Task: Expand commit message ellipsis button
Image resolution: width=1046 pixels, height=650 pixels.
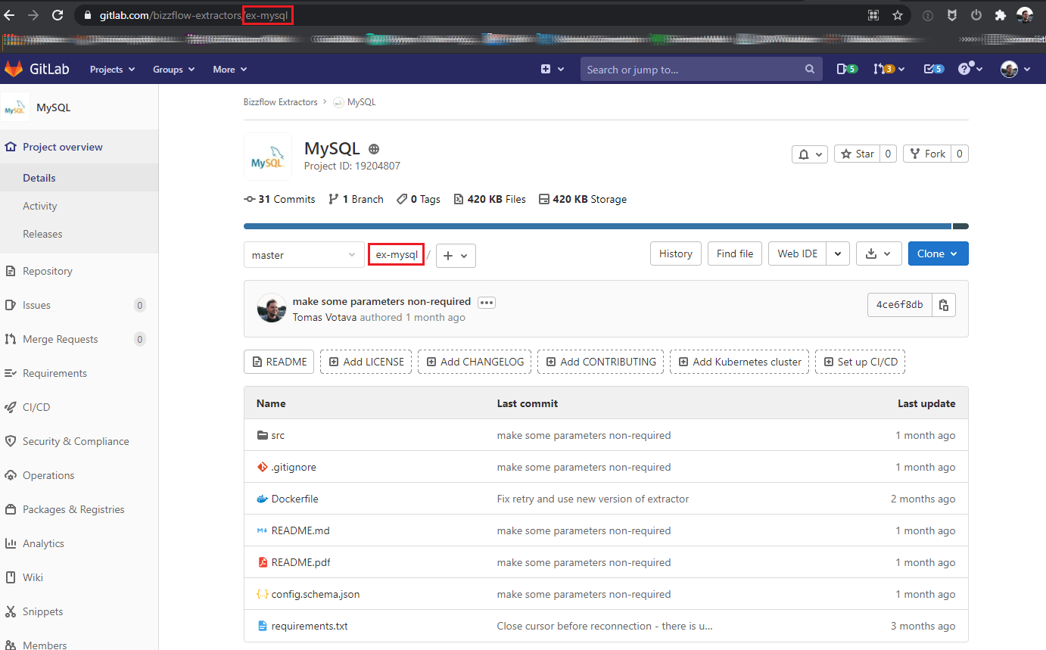Action: point(487,302)
